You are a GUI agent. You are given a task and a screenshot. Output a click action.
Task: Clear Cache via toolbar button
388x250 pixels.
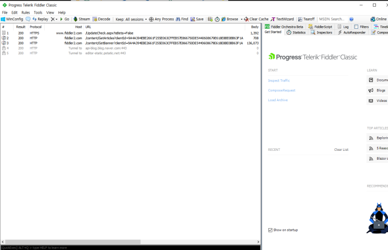click(x=256, y=19)
